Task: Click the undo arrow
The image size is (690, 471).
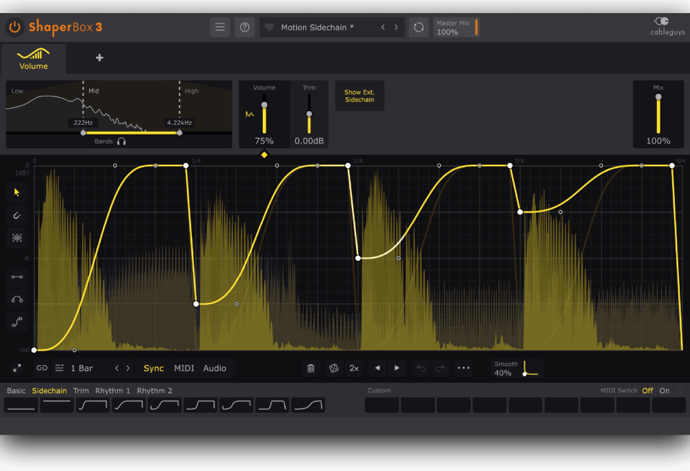Action: pyautogui.click(x=421, y=368)
